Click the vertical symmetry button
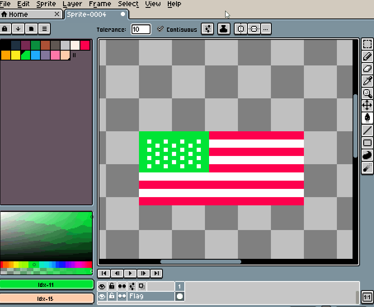 [241, 29]
